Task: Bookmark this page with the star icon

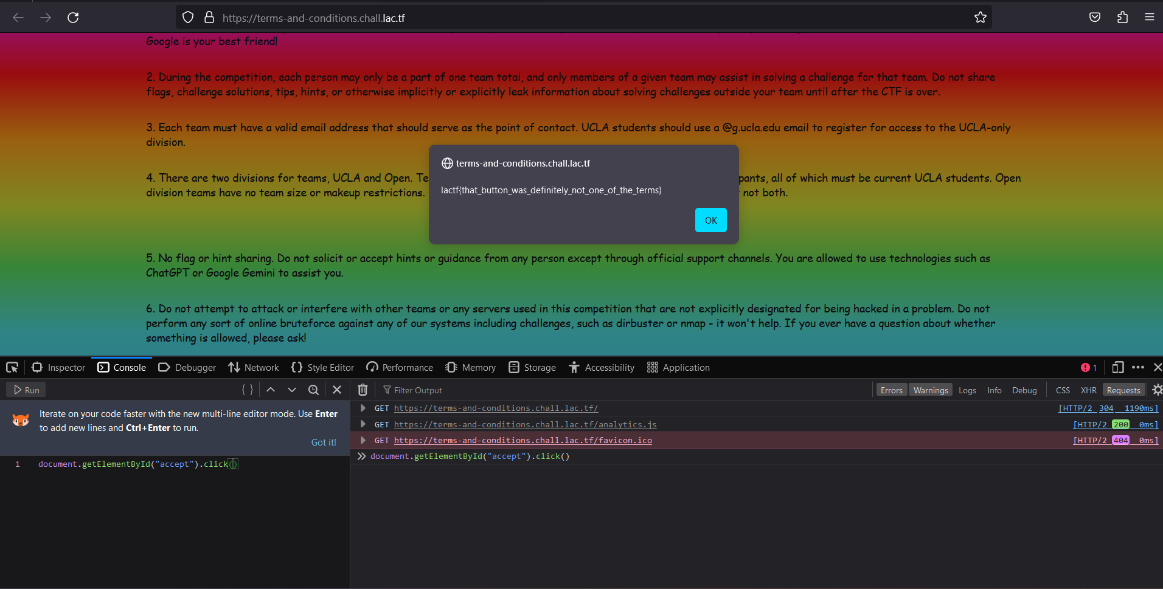Action: point(980,18)
